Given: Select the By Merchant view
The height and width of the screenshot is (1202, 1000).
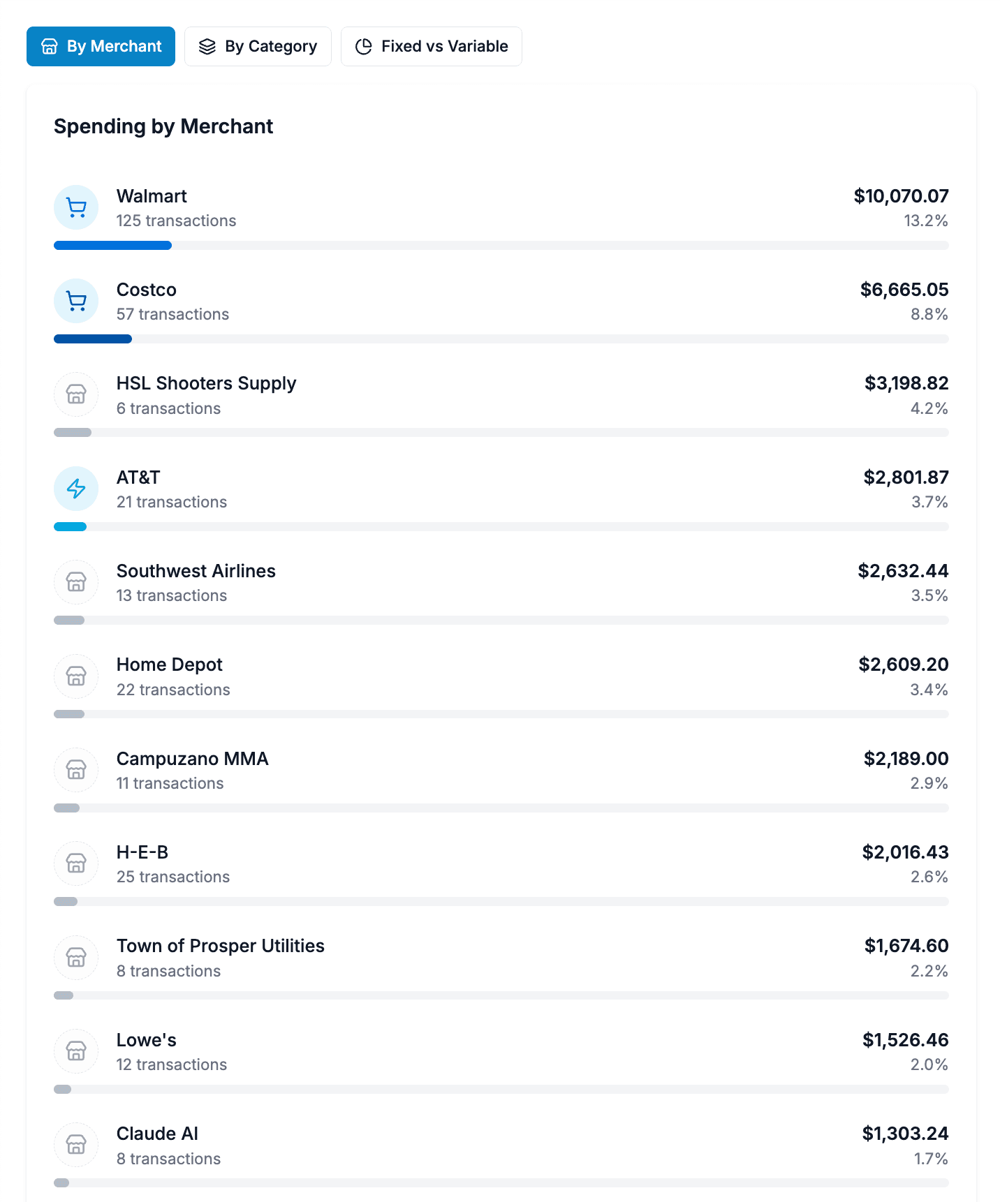Looking at the screenshot, I should pos(100,46).
